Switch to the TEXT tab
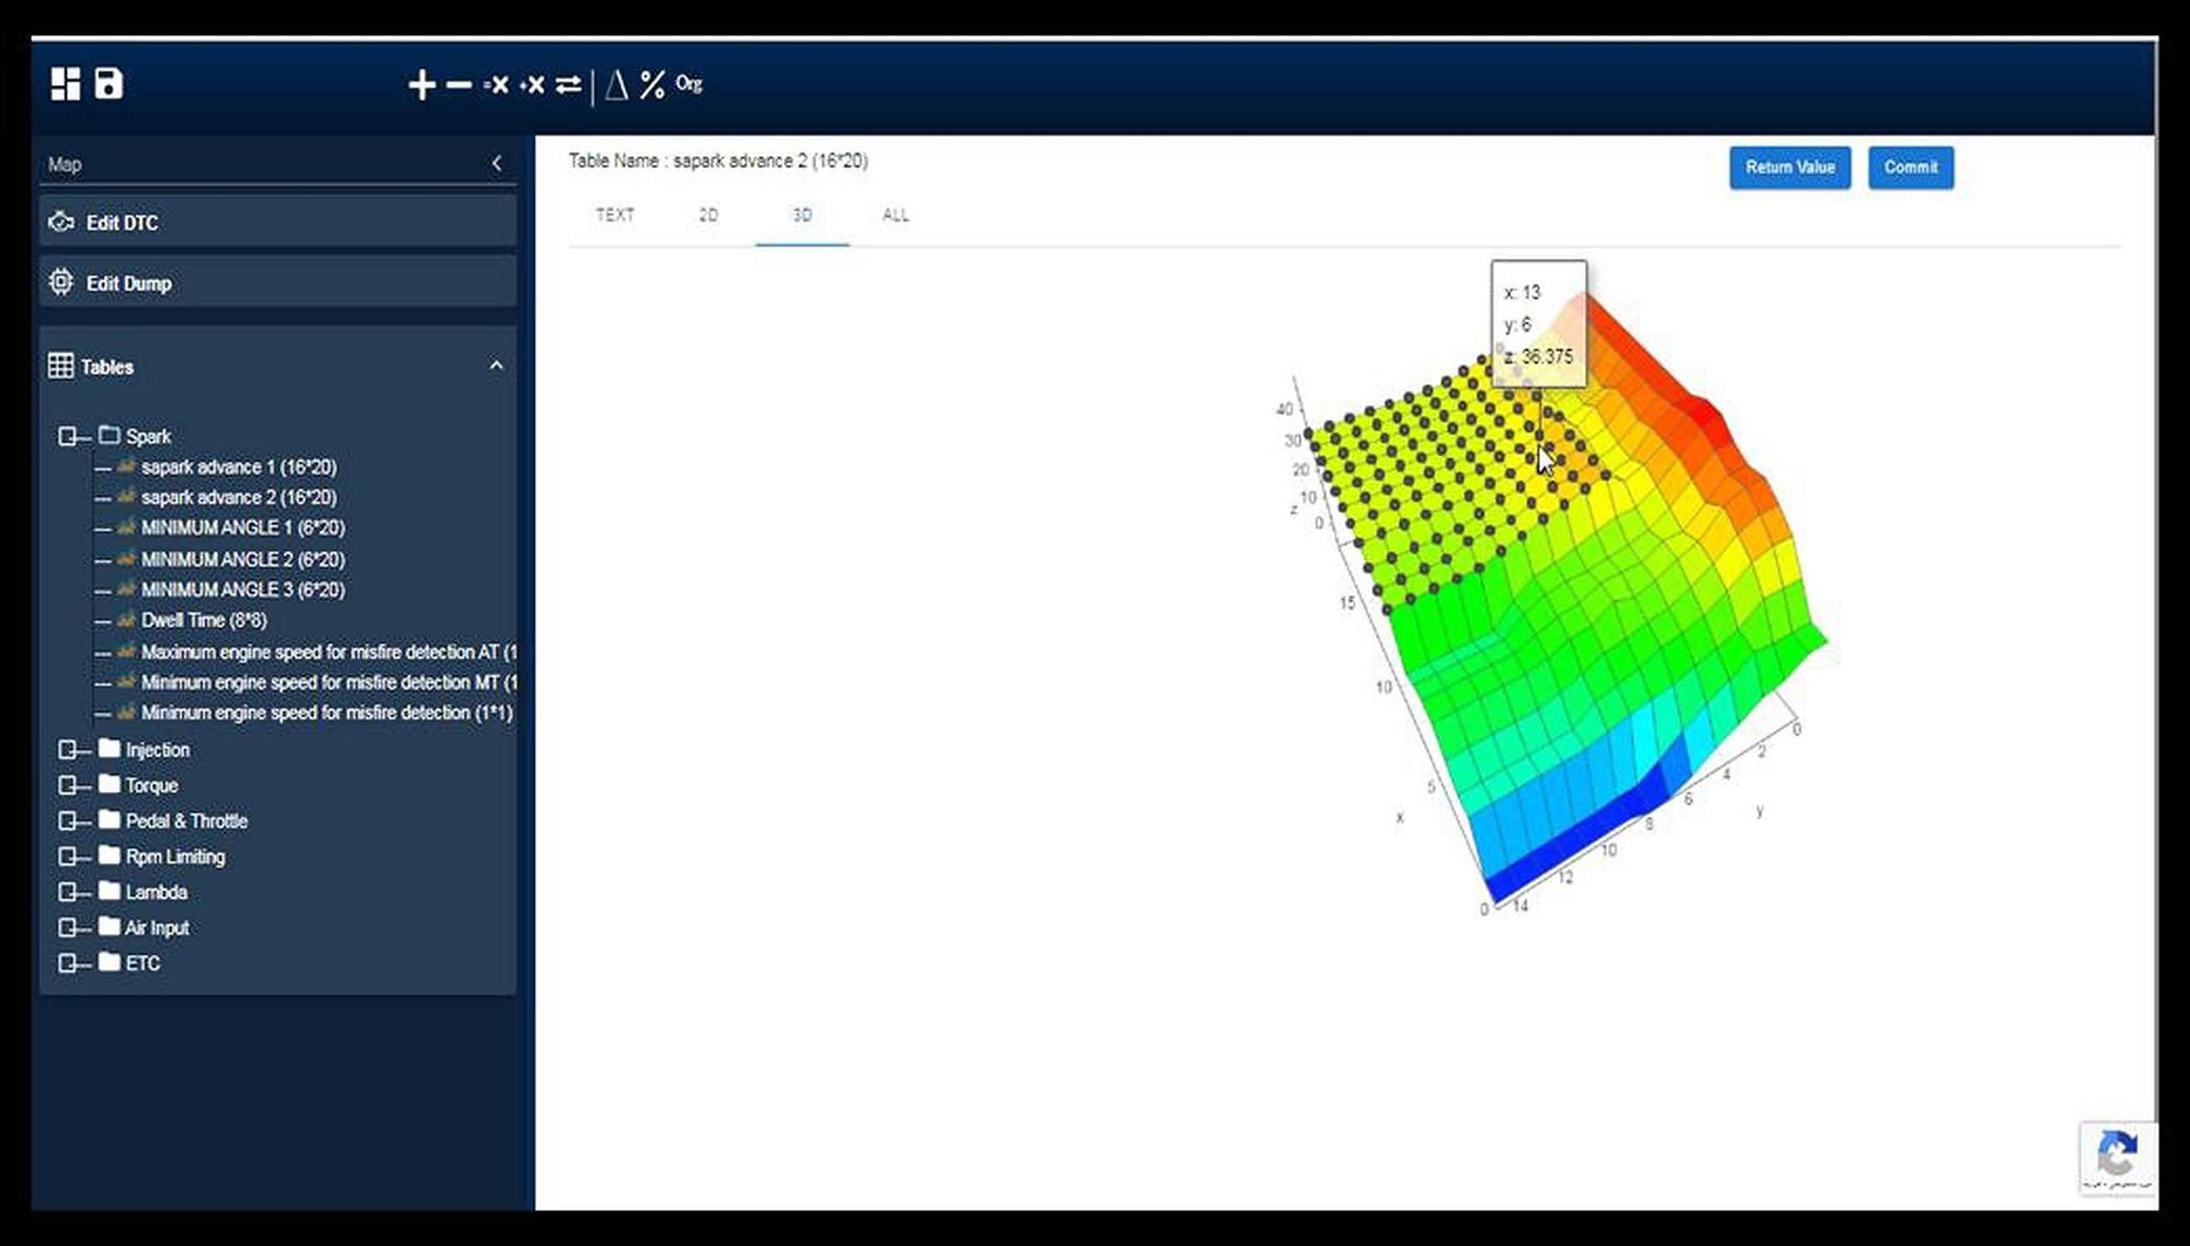The height and width of the screenshot is (1246, 2190). pyautogui.click(x=615, y=215)
